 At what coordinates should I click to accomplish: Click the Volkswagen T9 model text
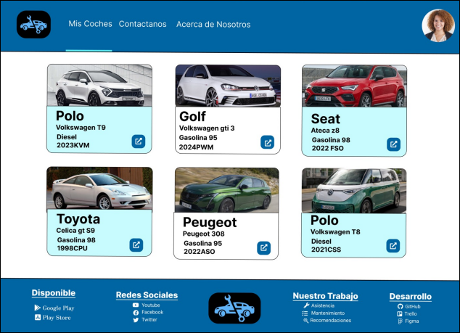point(81,128)
